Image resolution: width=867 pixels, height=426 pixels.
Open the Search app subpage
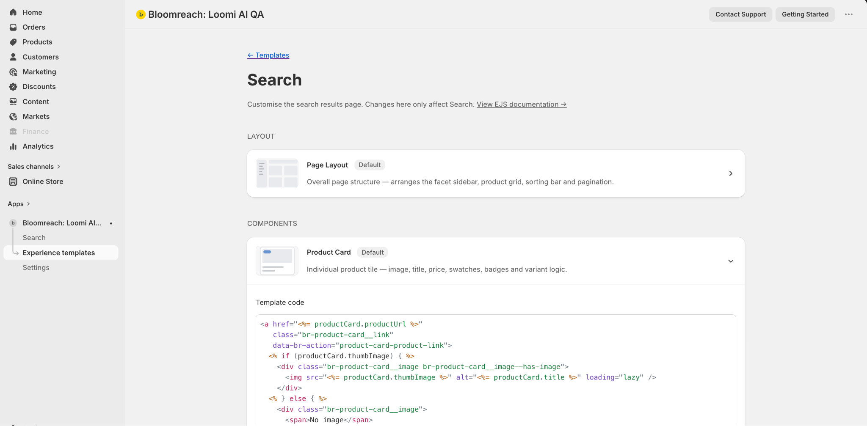tap(34, 238)
